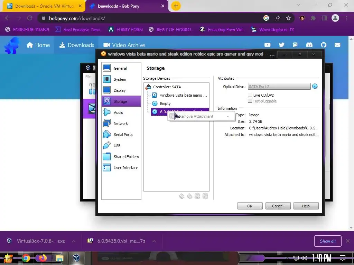The image size is (354, 265).
Task: Open the email icon in site header
Action: coord(337,45)
